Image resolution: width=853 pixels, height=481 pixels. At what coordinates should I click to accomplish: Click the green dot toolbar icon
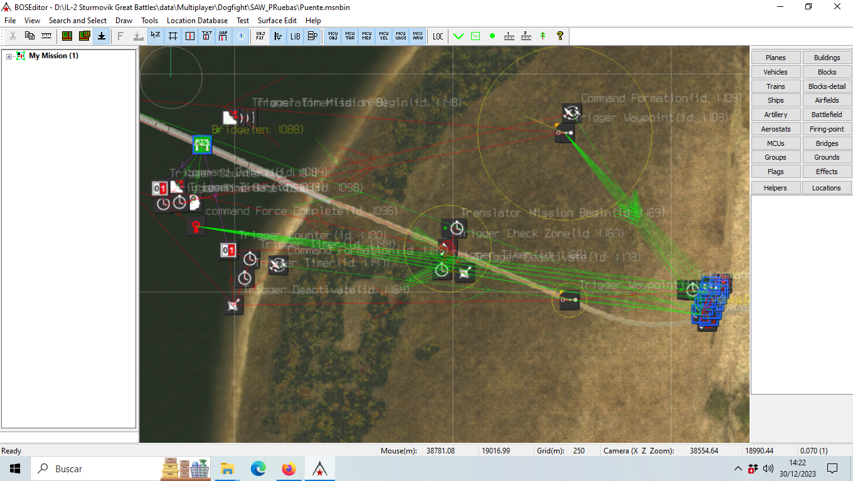[492, 36]
